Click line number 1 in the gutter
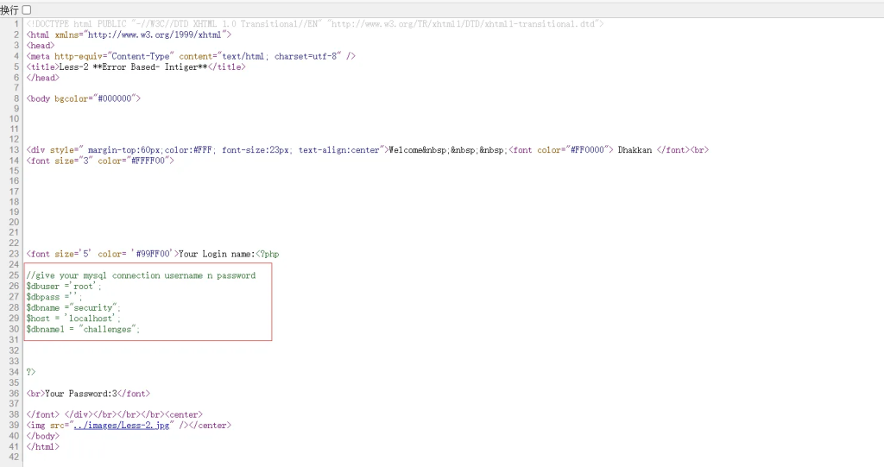 click(16, 23)
